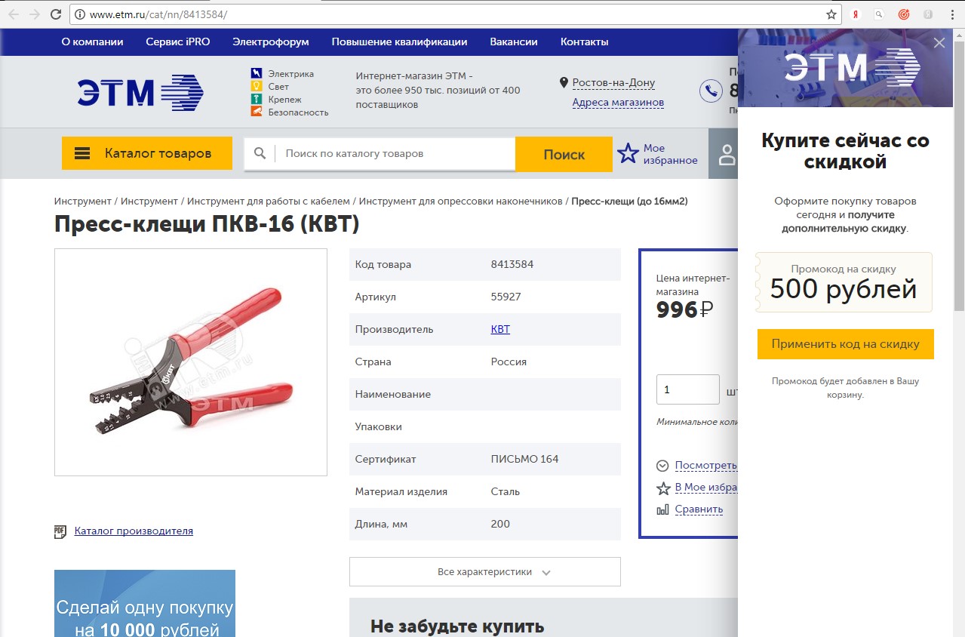
Task: Click the ЭТМ logo in the header
Action: pyautogui.click(x=140, y=93)
